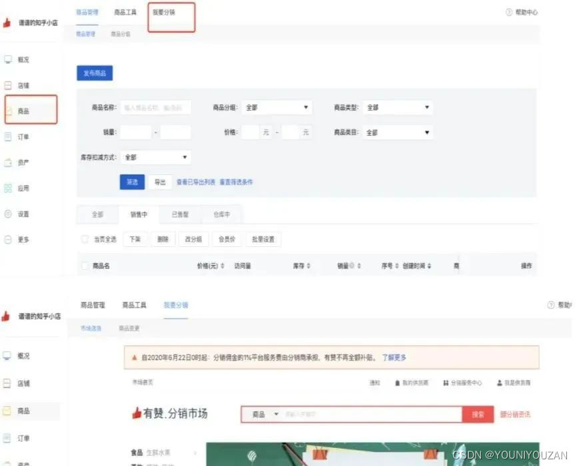Open 订单 icon in lower screenshot sidebar
Image resolution: width=577 pixels, height=466 pixels.
coord(7,438)
